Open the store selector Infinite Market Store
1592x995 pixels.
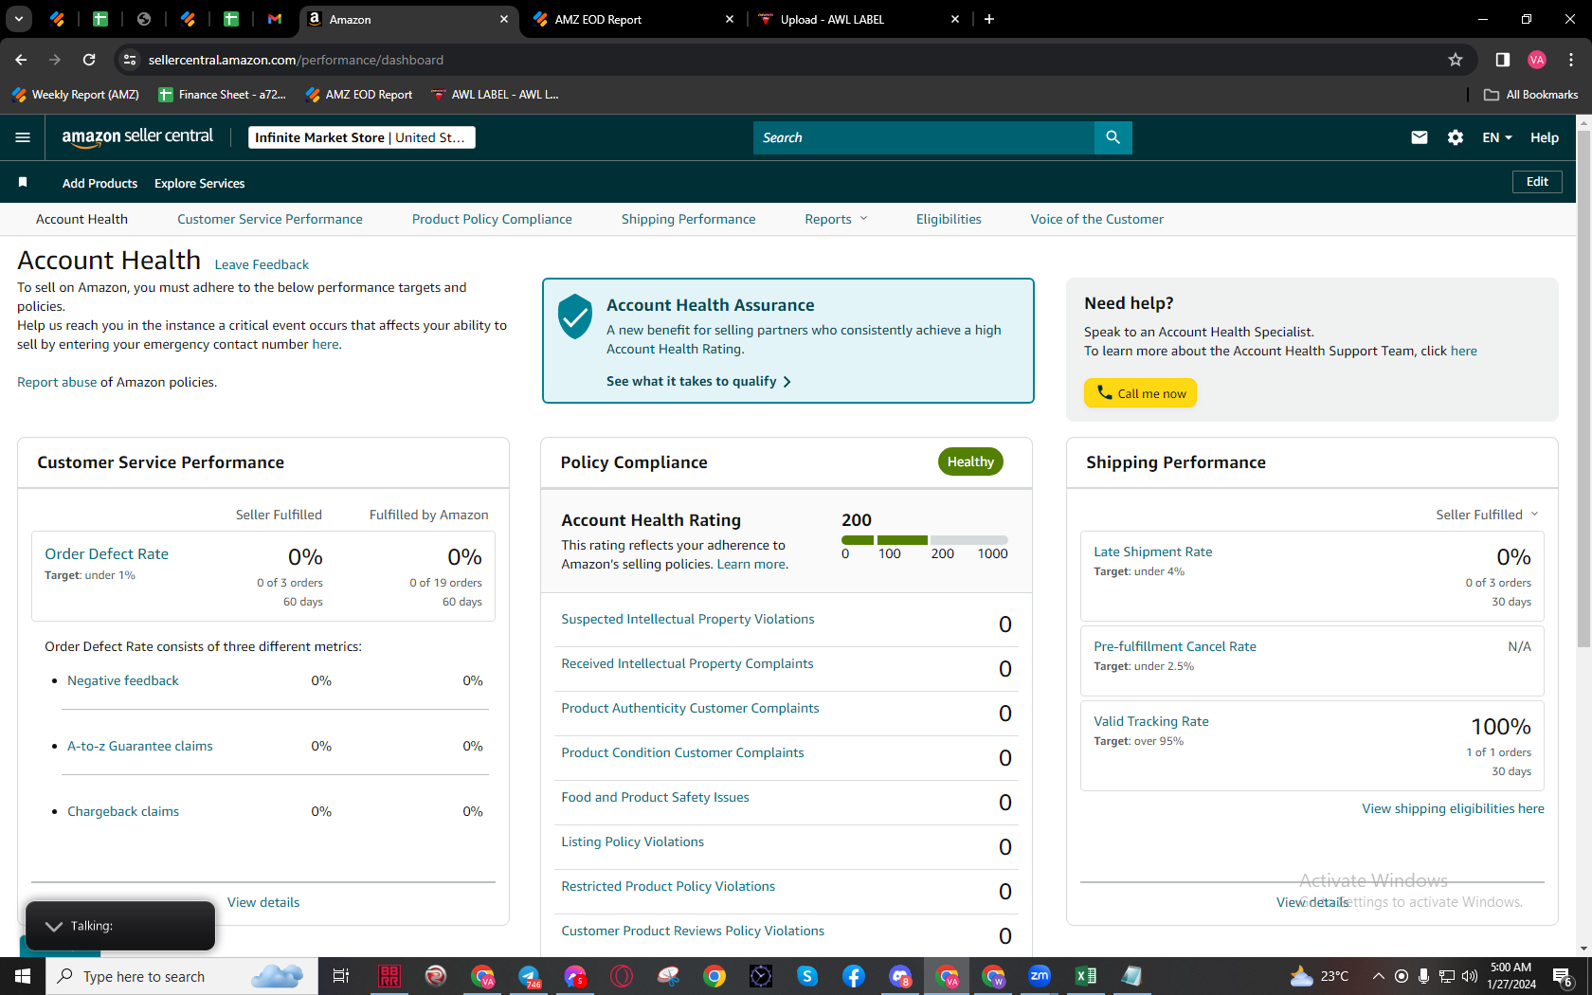click(362, 137)
